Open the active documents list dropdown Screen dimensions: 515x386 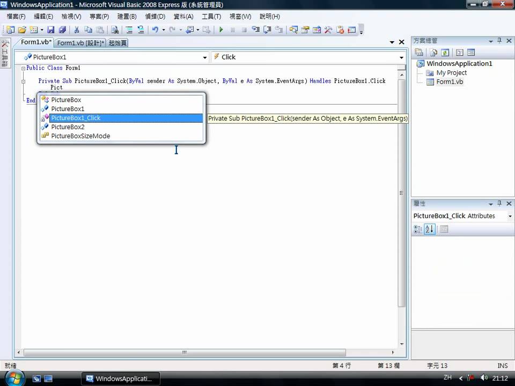point(392,42)
